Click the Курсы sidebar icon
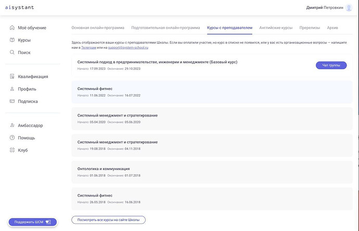 [x=12, y=40]
